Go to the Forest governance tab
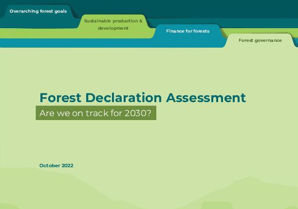Viewport: 298px width, 209px height. click(x=260, y=40)
